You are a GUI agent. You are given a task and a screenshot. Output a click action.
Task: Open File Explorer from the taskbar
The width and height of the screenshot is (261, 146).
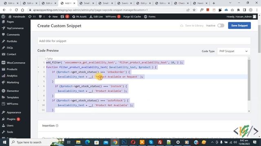tap(78, 142)
